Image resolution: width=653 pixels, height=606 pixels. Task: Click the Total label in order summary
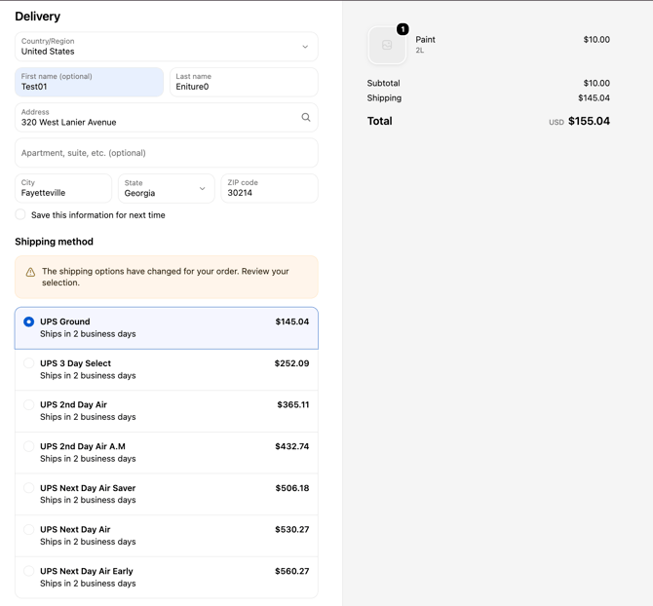(379, 121)
